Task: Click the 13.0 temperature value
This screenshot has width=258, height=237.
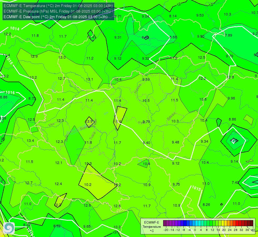Action: [62, 57]
